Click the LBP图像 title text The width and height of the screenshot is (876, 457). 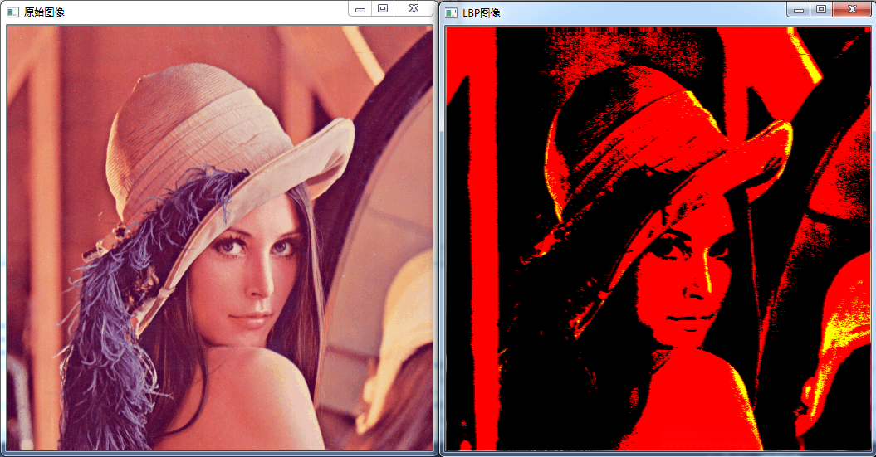(481, 12)
